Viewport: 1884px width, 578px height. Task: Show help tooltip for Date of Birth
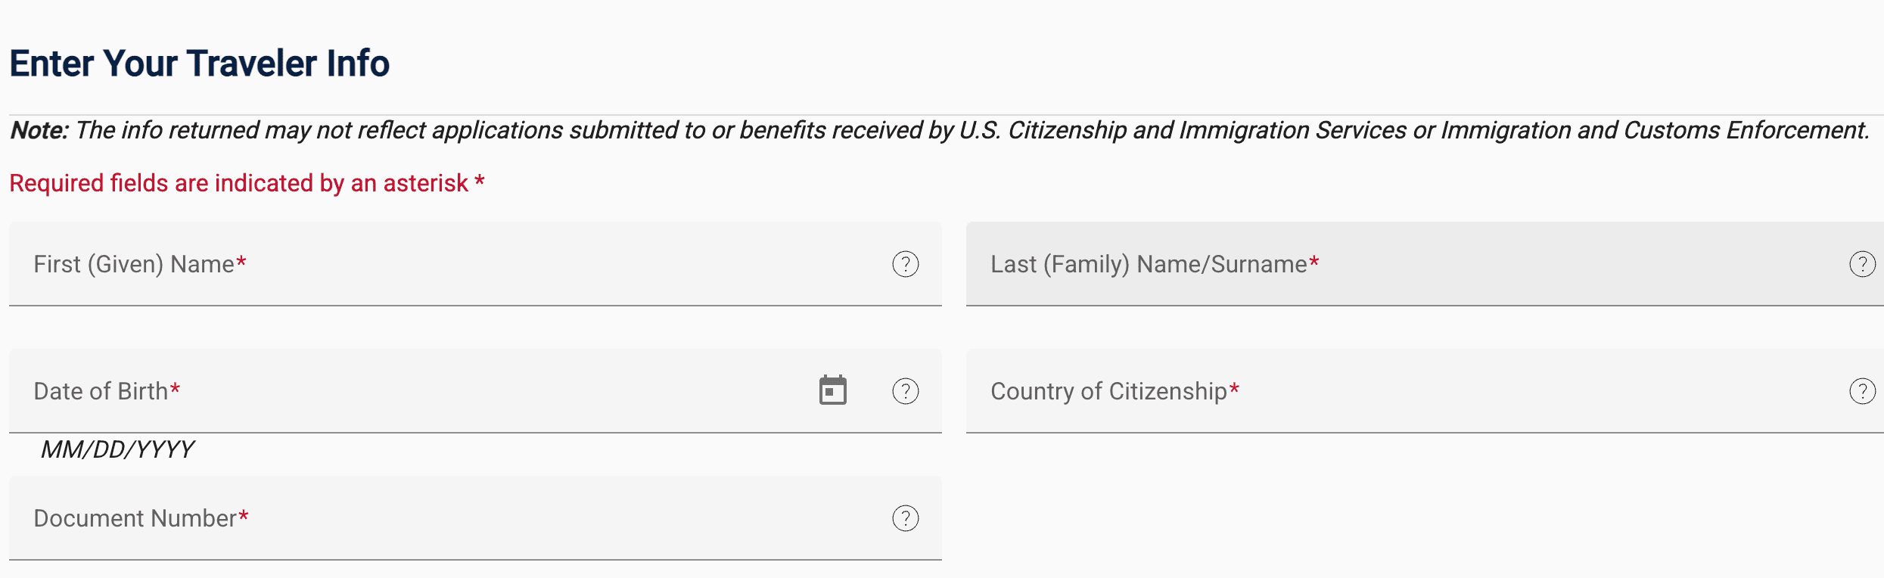(905, 391)
